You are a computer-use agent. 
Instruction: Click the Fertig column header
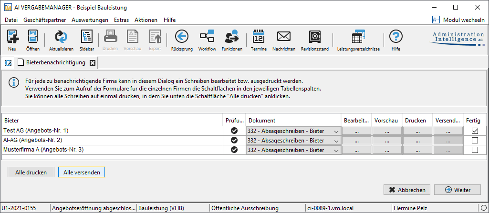pos(474,121)
